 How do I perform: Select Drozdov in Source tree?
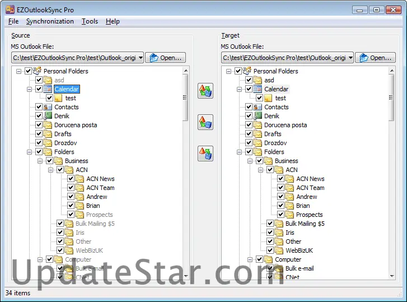click(66, 143)
